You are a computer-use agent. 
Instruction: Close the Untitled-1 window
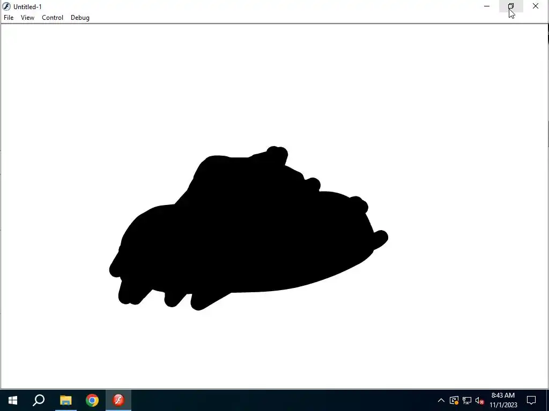pos(536,6)
